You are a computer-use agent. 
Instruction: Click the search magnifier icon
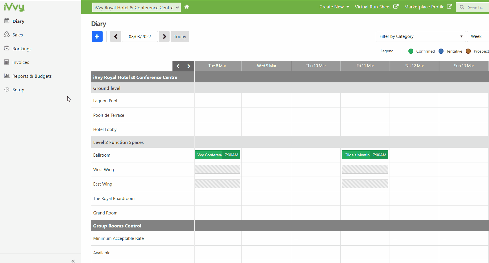462,8
